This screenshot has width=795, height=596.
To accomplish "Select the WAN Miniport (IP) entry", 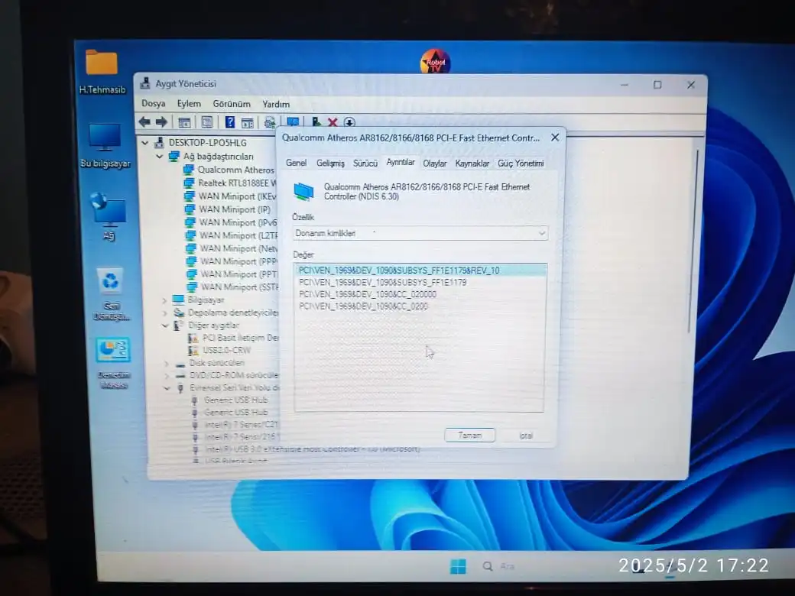I will click(x=228, y=209).
